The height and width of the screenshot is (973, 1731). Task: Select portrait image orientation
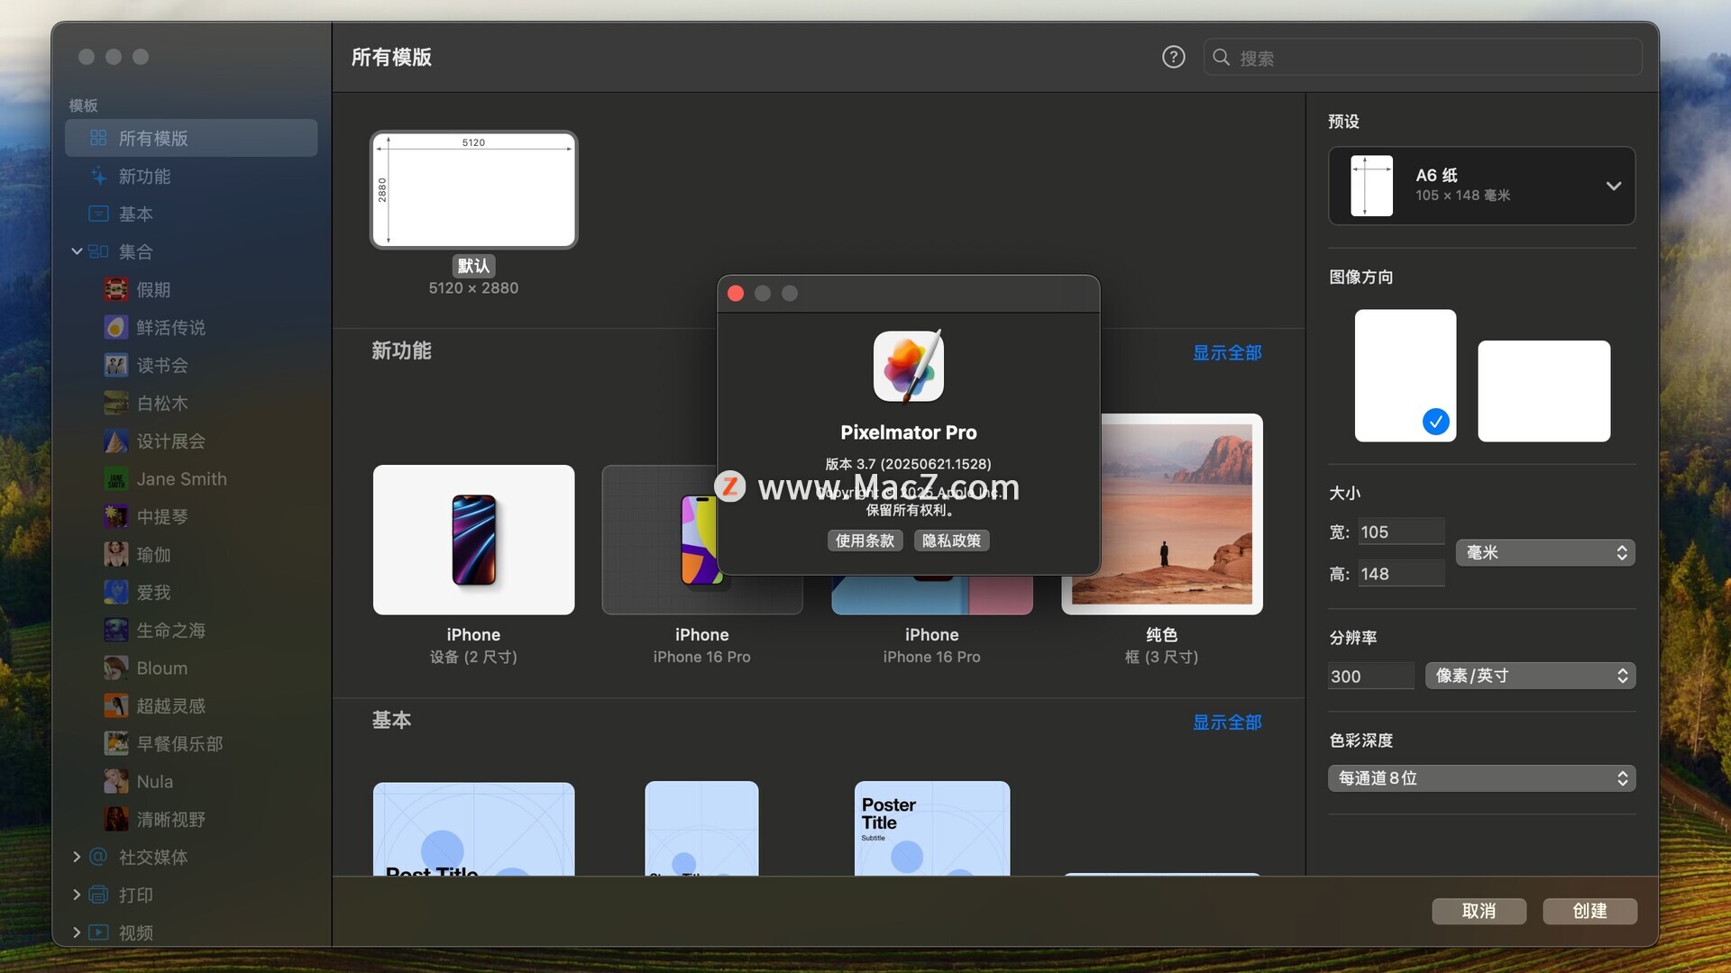pos(1405,376)
